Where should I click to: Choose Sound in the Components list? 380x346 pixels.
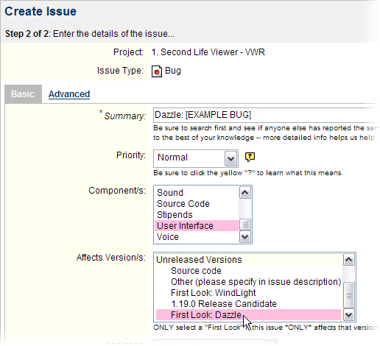[197, 193]
